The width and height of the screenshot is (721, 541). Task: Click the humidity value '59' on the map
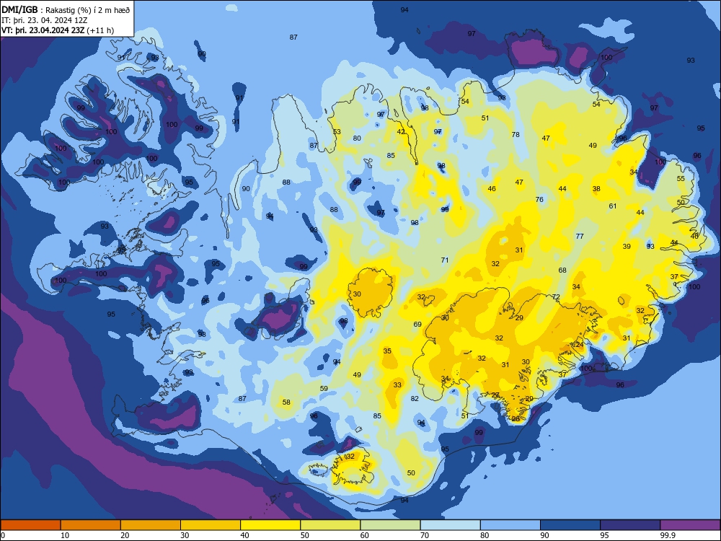point(324,388)
